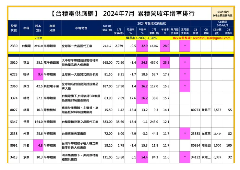Click the 旺矽 name cell
Screen dimensions: 240x170
tap(26, 74)
